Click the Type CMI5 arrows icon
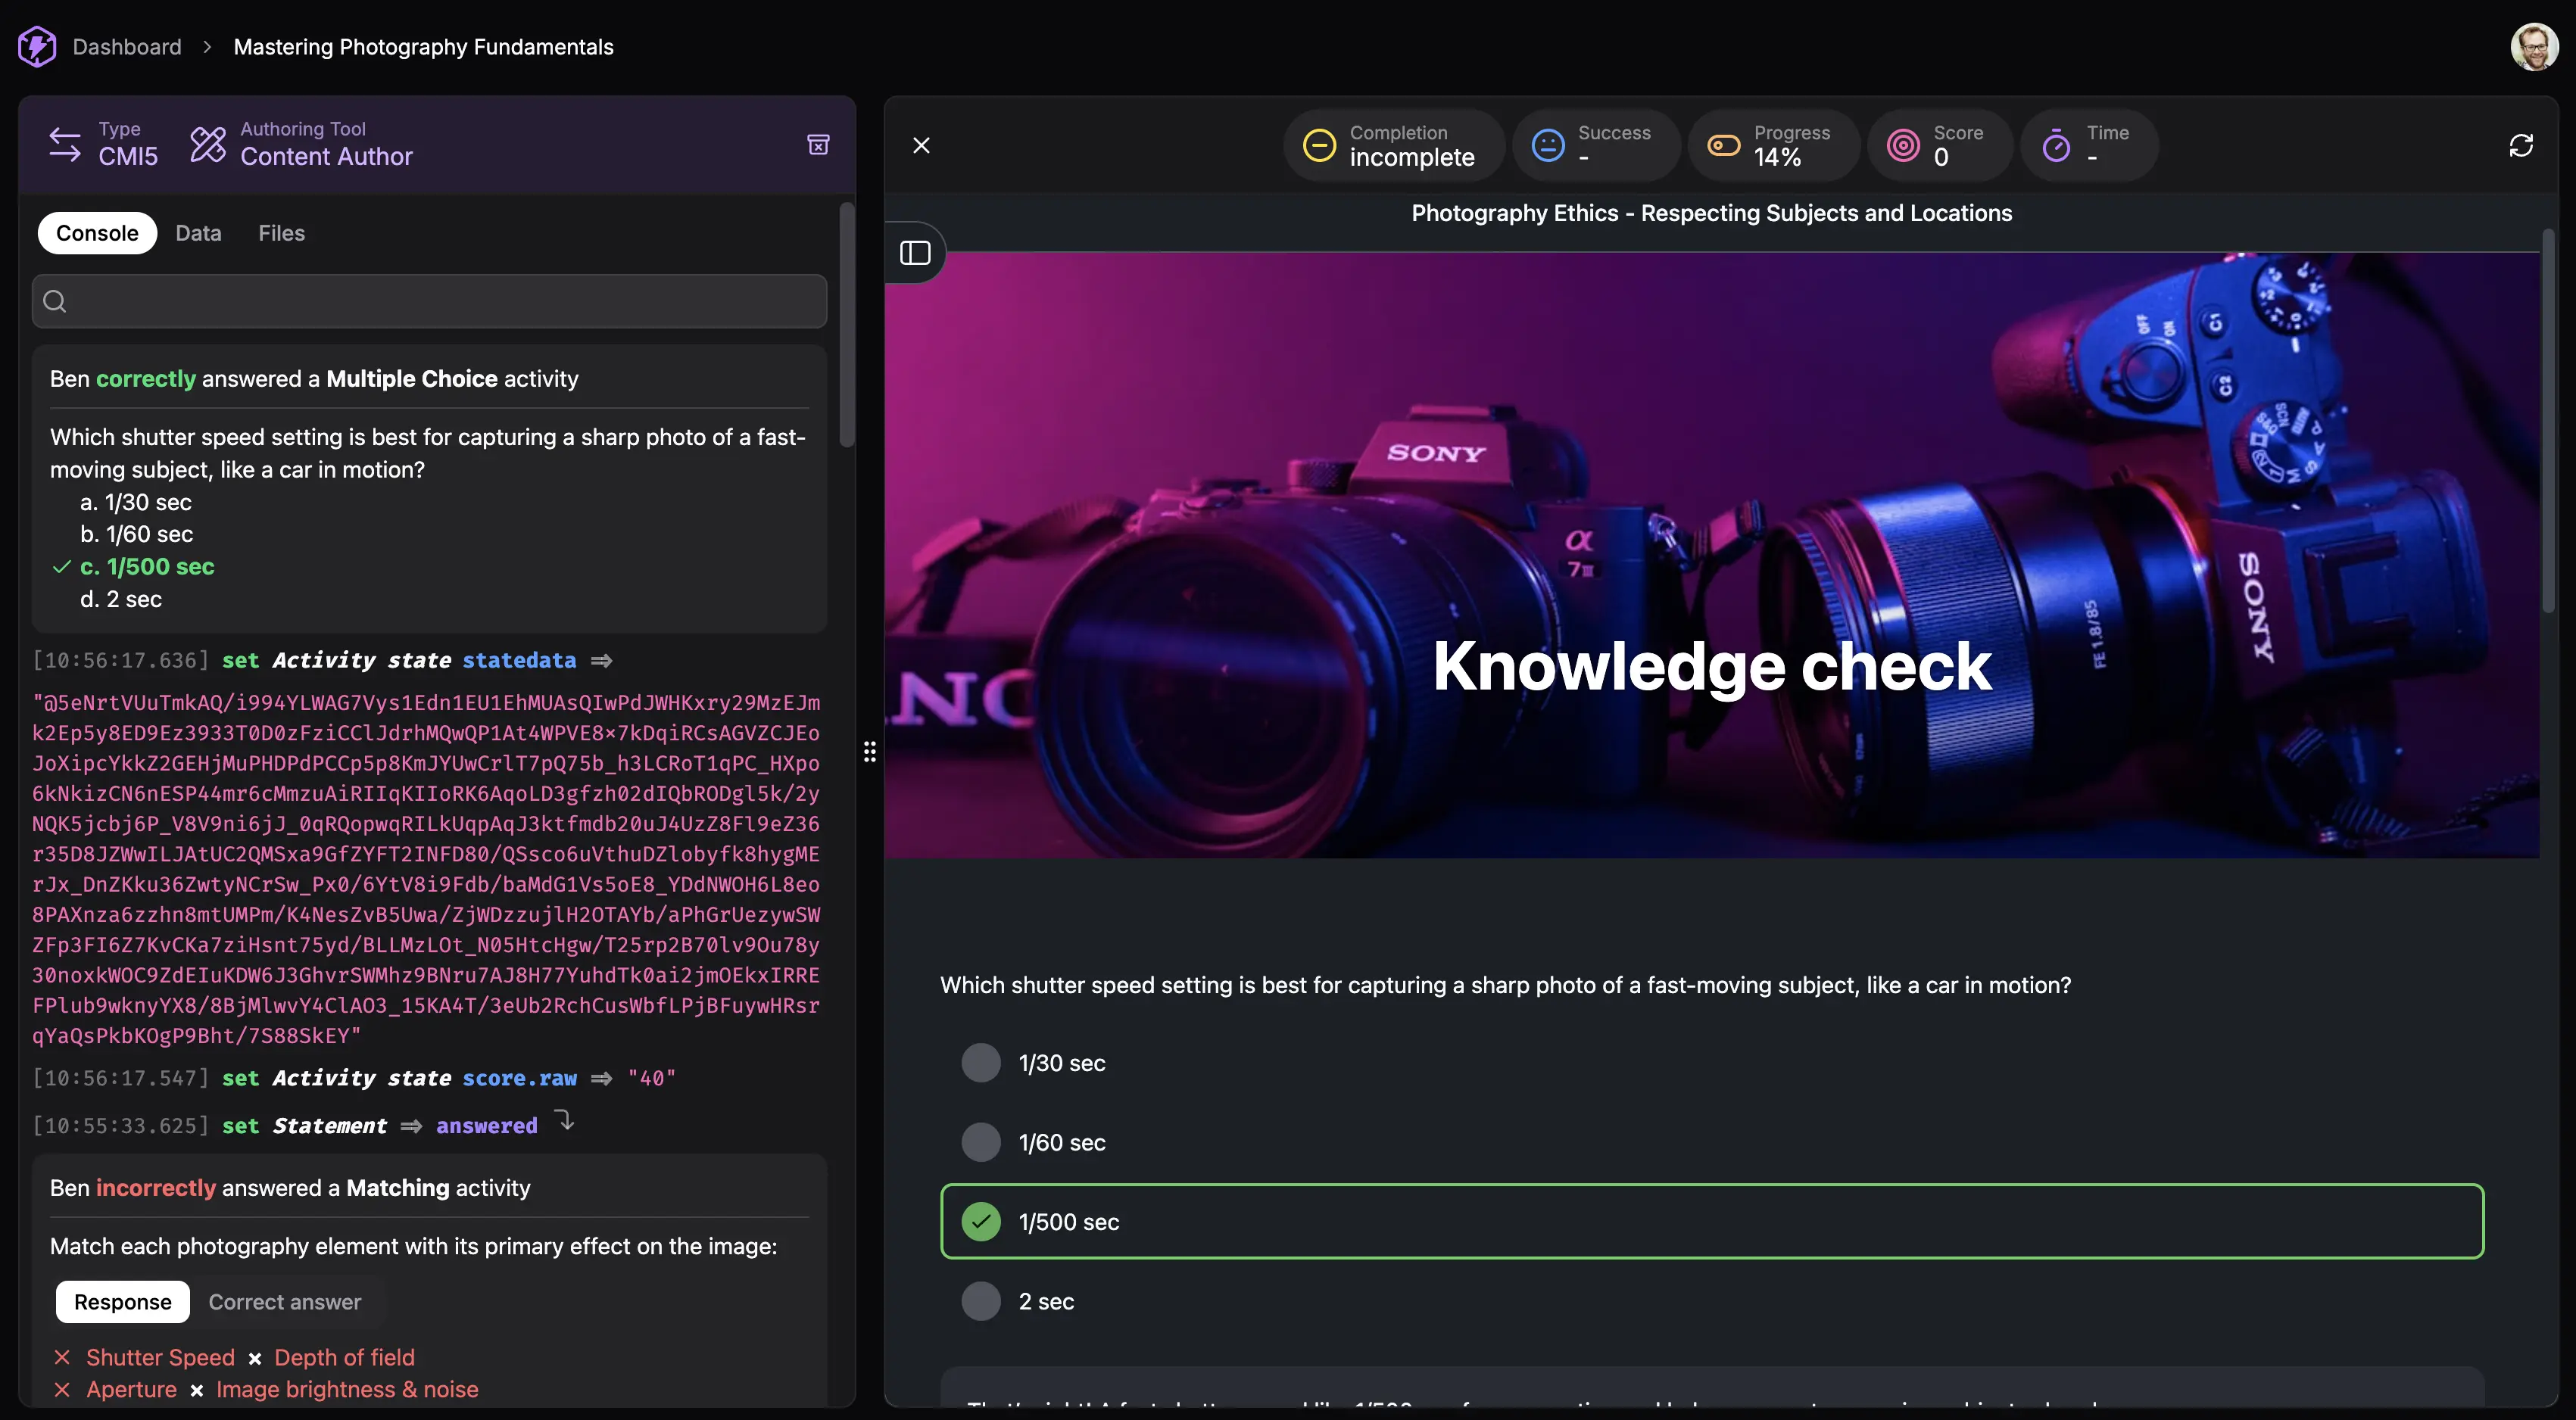 (x=65, y=145)
